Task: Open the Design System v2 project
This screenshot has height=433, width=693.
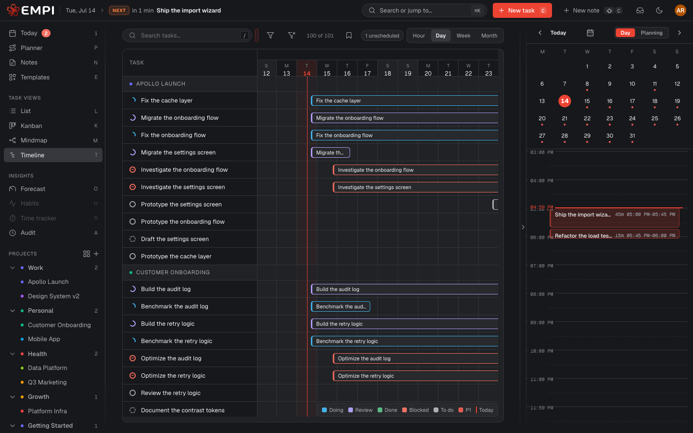Action: (x=53, y=296)
